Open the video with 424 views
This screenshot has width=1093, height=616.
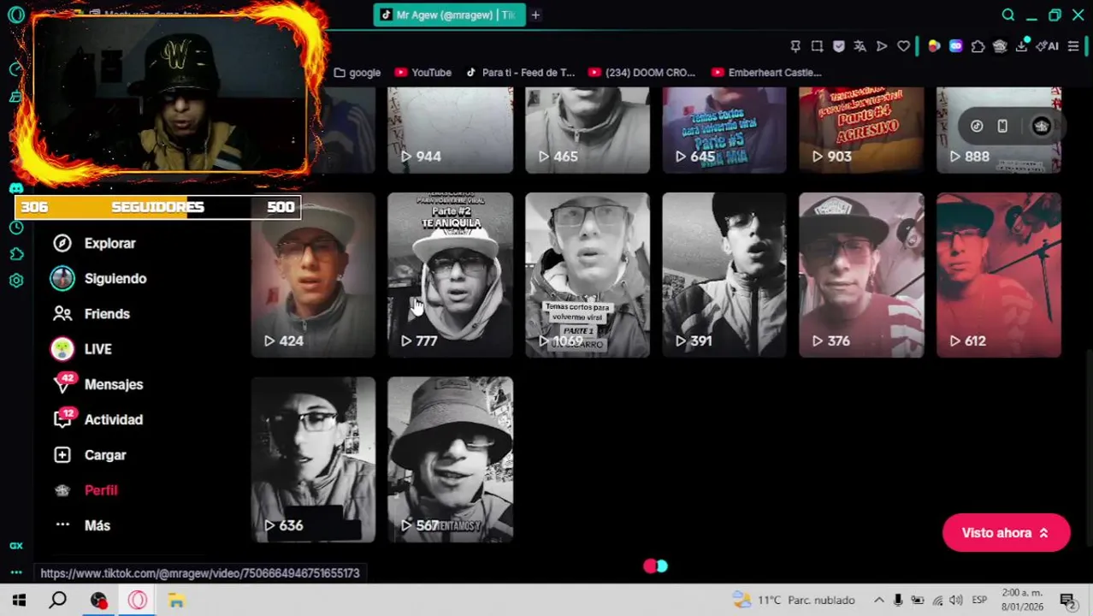click(x=313, y=275)
